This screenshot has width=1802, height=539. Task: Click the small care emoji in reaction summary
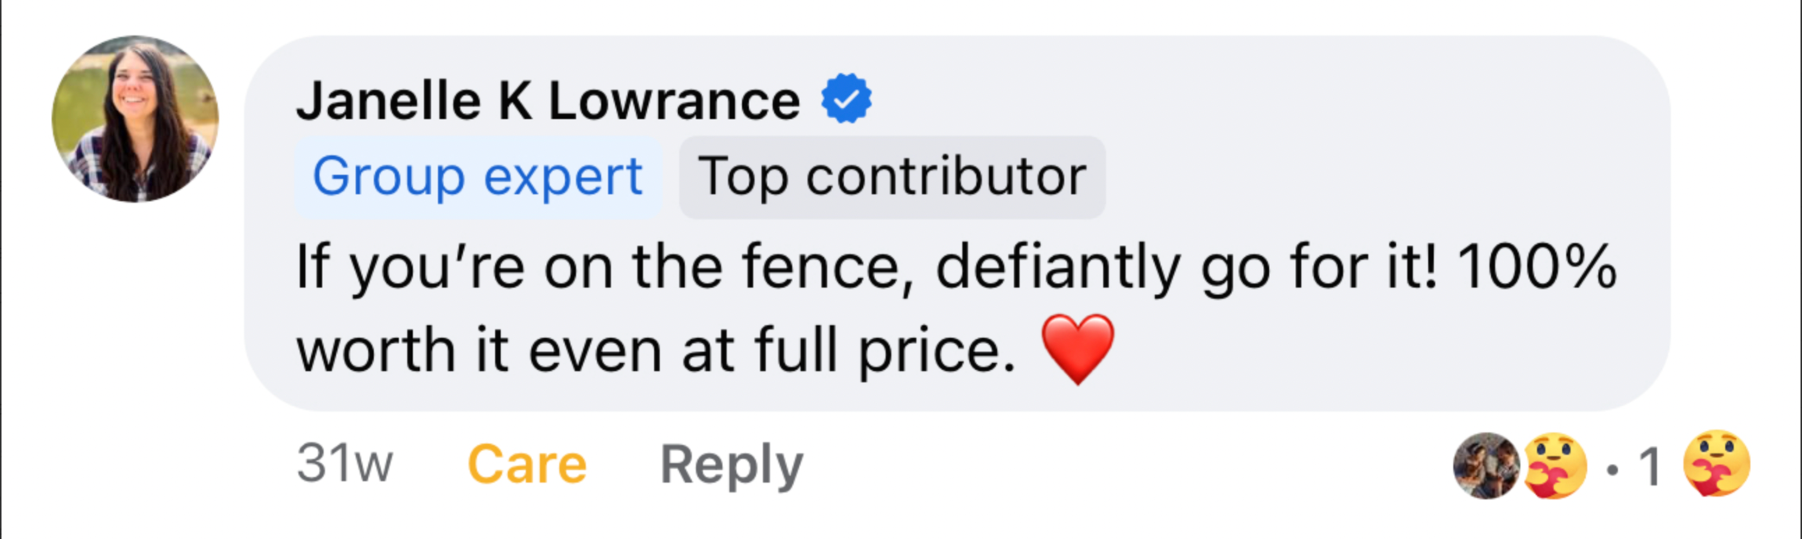1555,465
